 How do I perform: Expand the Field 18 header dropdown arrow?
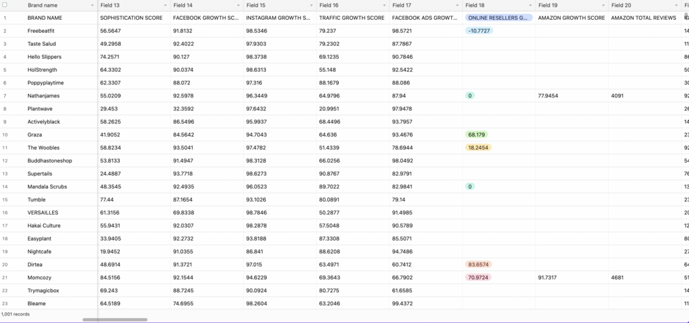pos(531,5)
